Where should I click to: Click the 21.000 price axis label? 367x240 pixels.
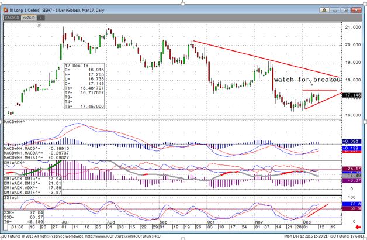click(x=353, y=27)
